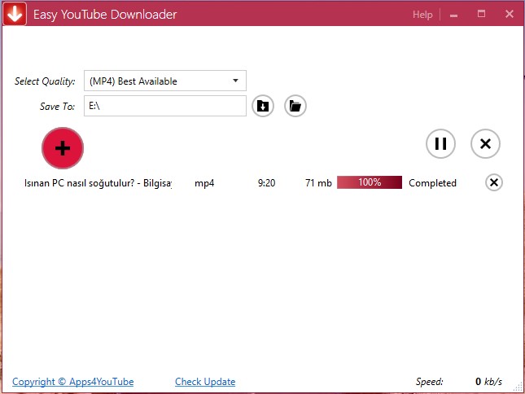Open the Copyright © Apps4YouTube link
The height and width of the screenshot is (394, 525).
point(72,382)
